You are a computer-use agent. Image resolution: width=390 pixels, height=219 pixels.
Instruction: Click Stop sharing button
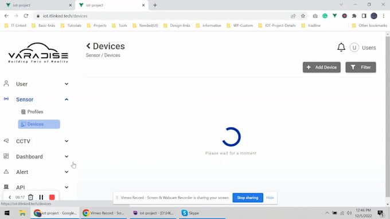(x=248, y=198)
